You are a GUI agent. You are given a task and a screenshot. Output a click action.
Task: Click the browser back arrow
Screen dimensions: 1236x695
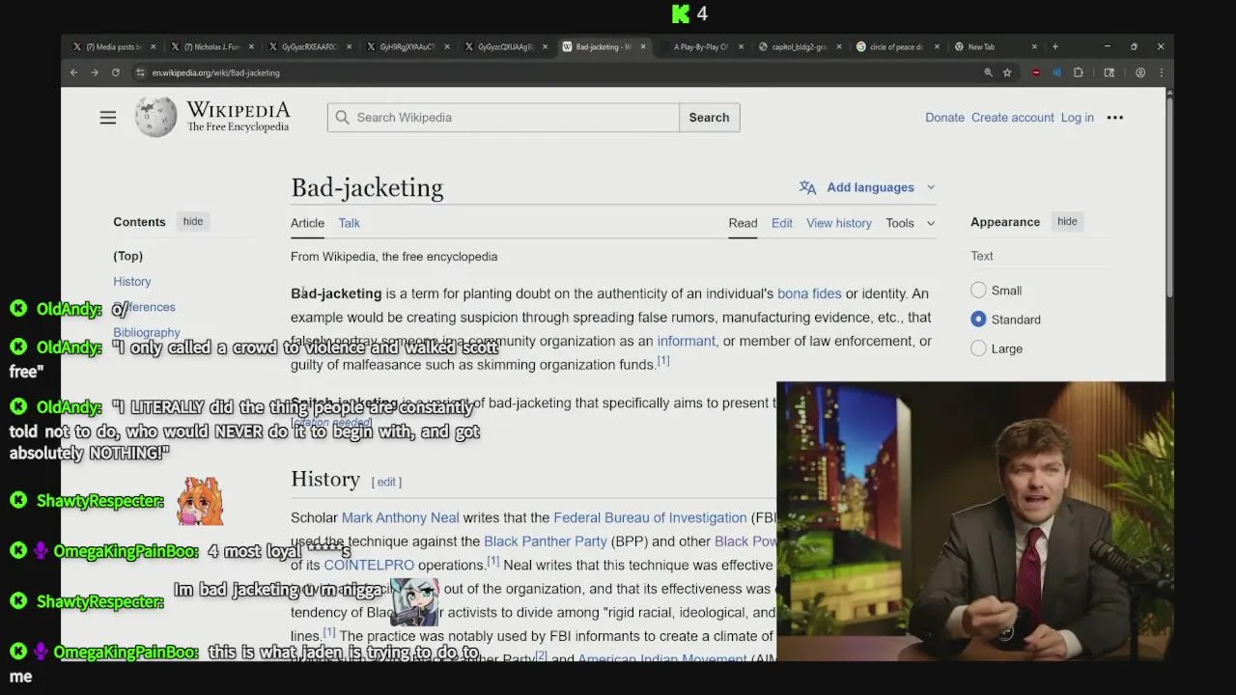[73, 72]
